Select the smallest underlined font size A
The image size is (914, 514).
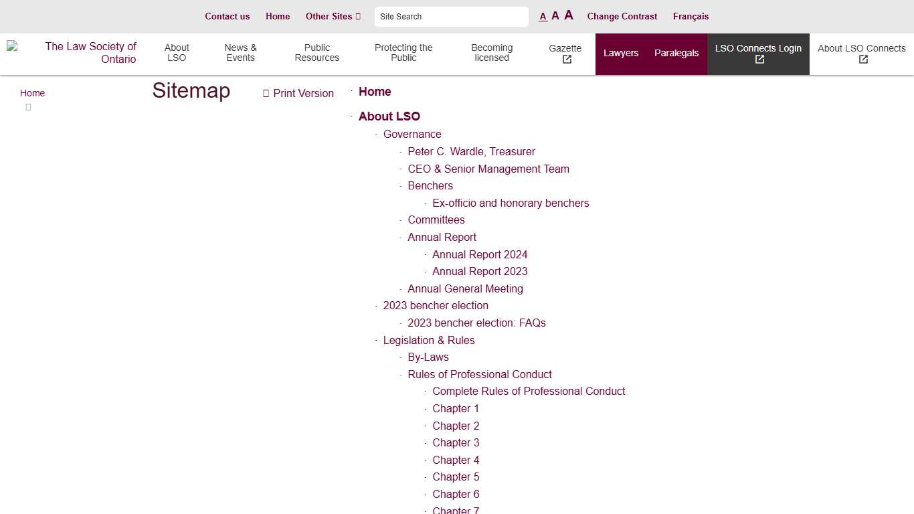(543, 16)
